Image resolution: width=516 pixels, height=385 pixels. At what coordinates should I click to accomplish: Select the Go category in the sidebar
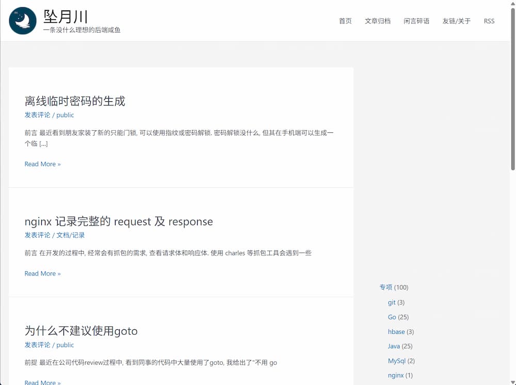click(392, 317)
